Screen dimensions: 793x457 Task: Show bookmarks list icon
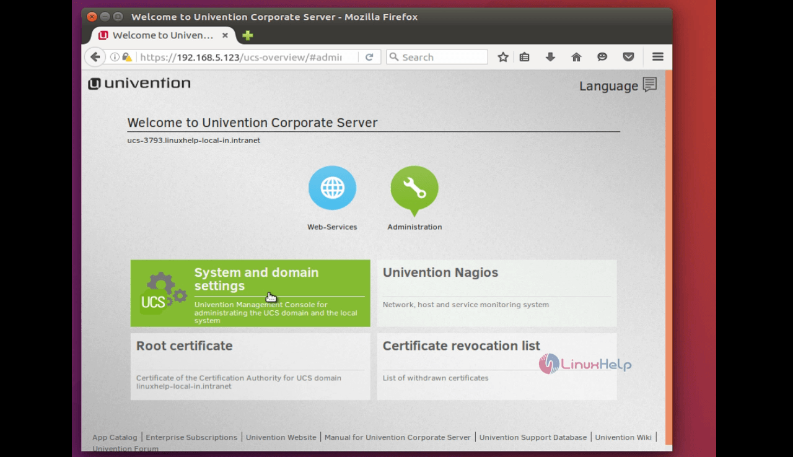point(524,57)
